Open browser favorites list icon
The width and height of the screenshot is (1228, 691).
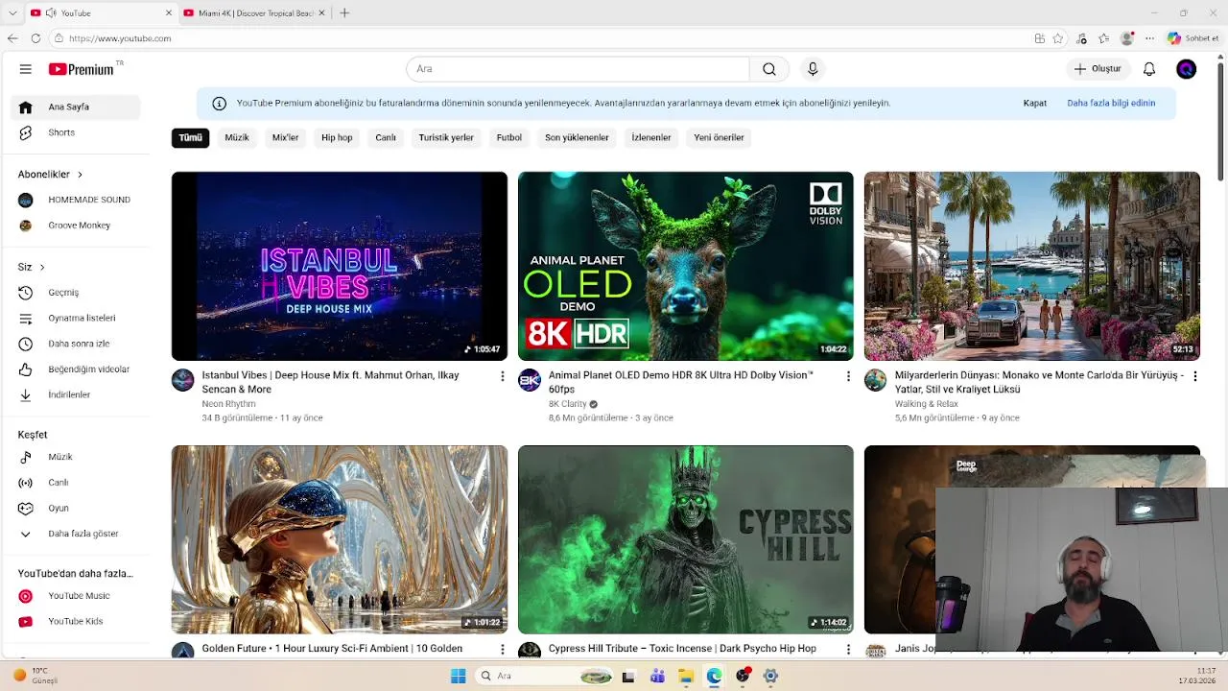click(1103, 38)
